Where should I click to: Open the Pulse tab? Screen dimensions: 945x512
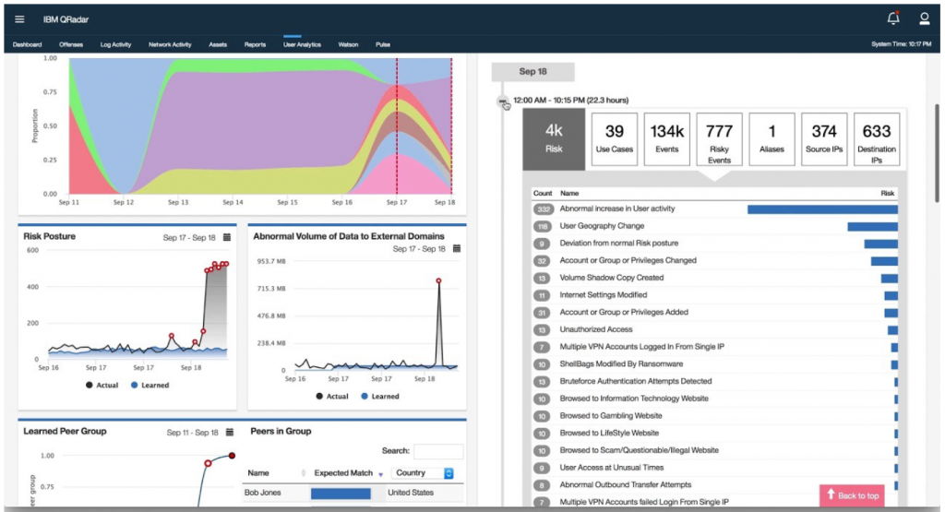click(x=383, y=44)
